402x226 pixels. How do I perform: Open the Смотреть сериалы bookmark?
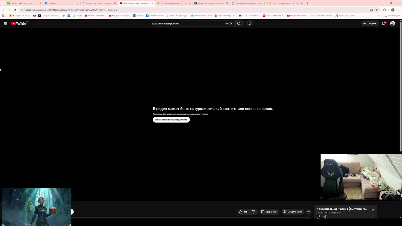click(49, 16)
